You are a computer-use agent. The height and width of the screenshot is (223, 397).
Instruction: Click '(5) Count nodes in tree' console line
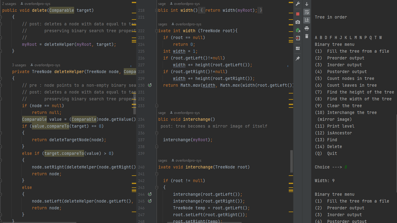tap(345, 78)
